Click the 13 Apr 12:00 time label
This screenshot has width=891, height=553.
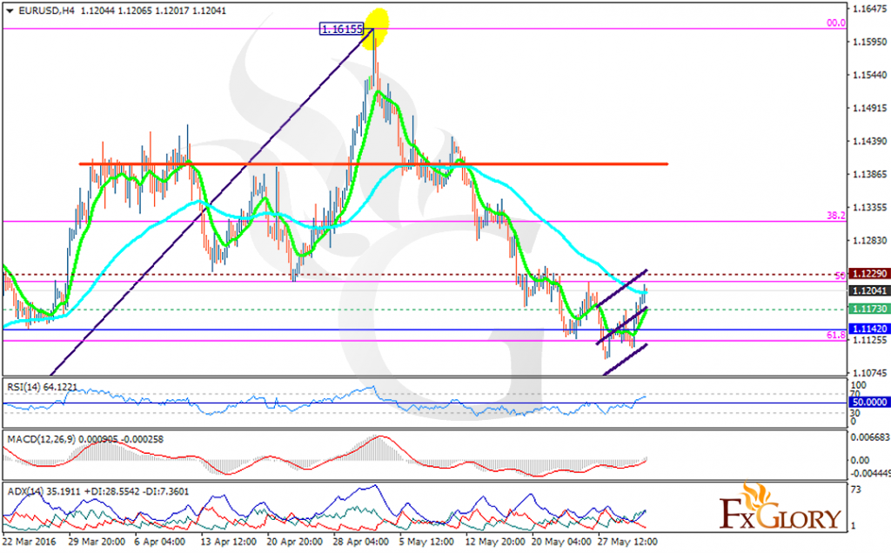click(229, 542)
